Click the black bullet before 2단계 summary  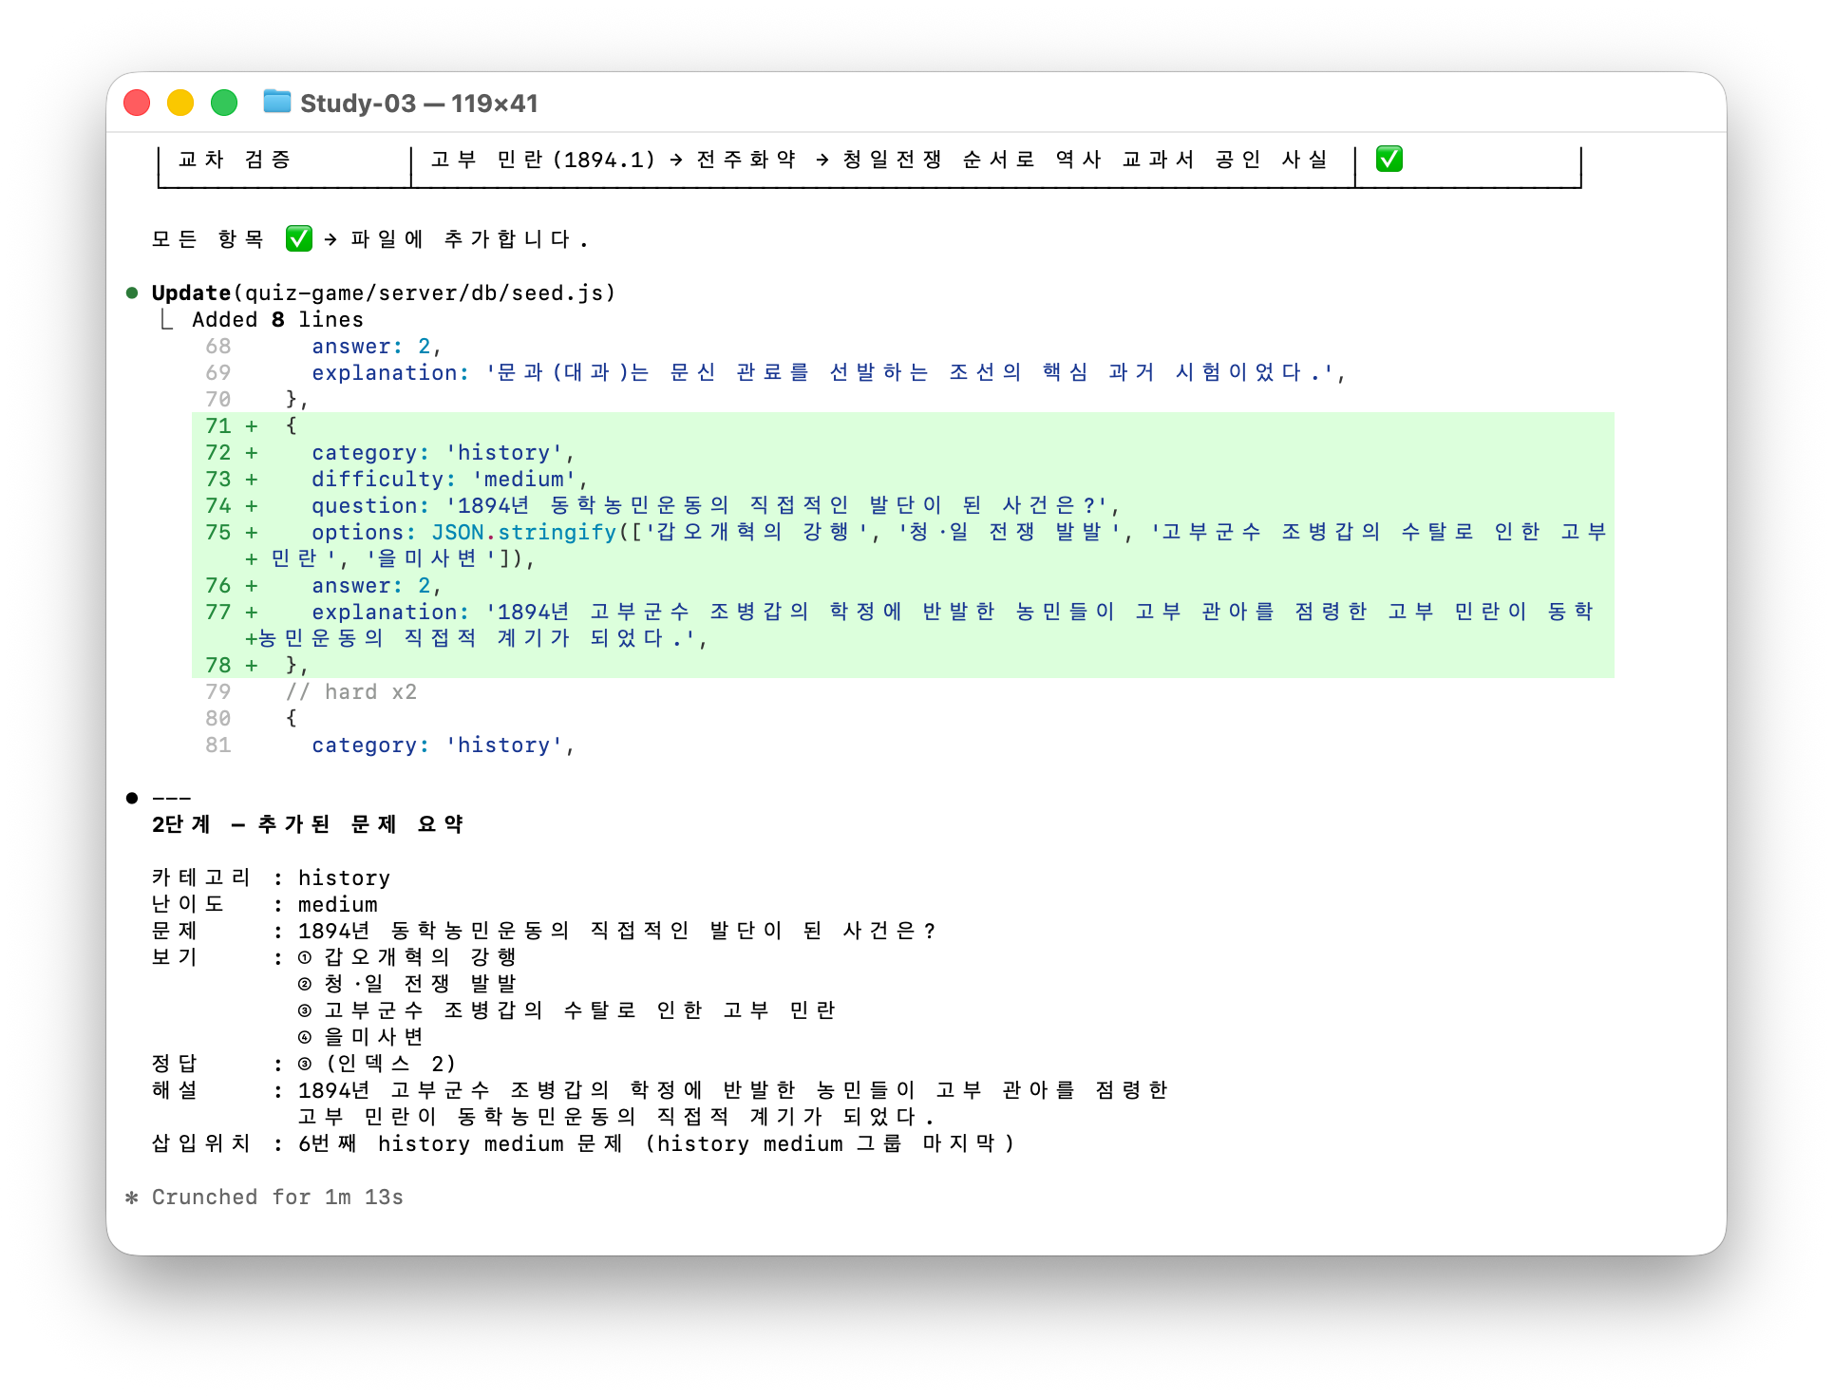132,798
